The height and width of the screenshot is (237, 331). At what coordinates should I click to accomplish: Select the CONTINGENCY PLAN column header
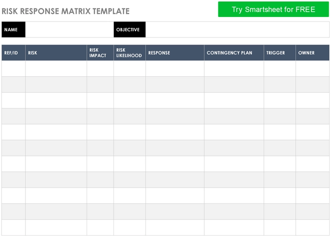234,53
